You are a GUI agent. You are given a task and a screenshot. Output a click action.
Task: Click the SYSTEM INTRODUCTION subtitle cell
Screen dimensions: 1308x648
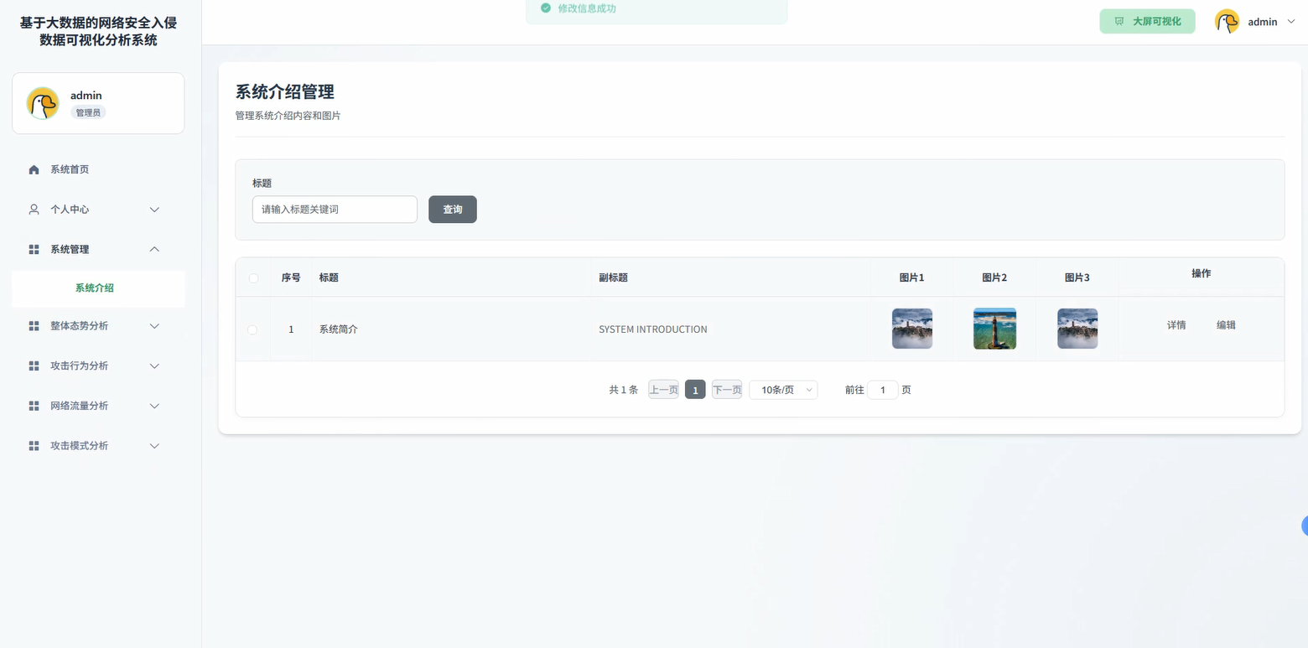pos(653,329)
